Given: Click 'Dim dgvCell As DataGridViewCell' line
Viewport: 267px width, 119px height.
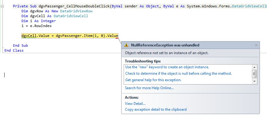Looking at the screenshot, I should pyautogui.click(x=55, y=16).
